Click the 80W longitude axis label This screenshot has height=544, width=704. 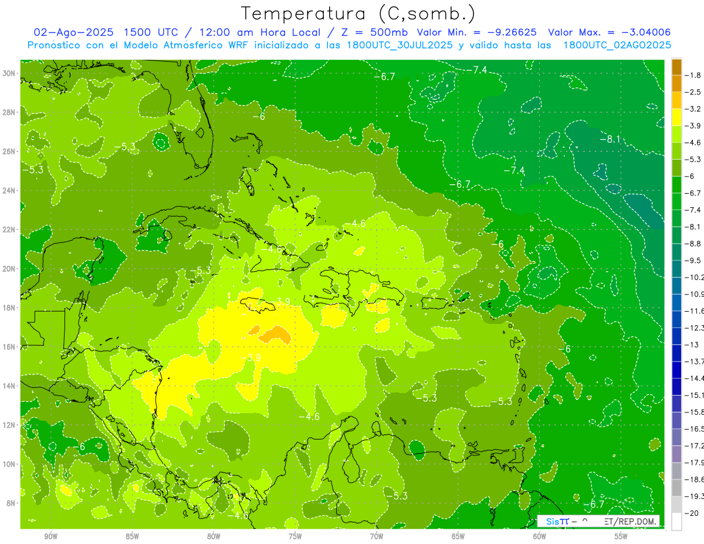(x=214, y=536)
